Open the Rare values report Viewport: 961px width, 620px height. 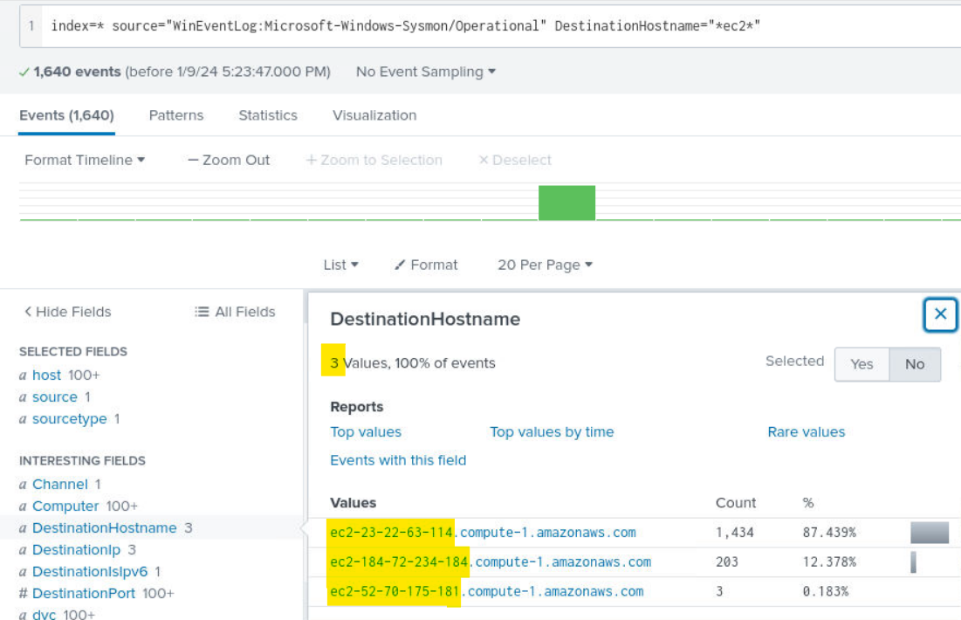click(x=806, y=431)
